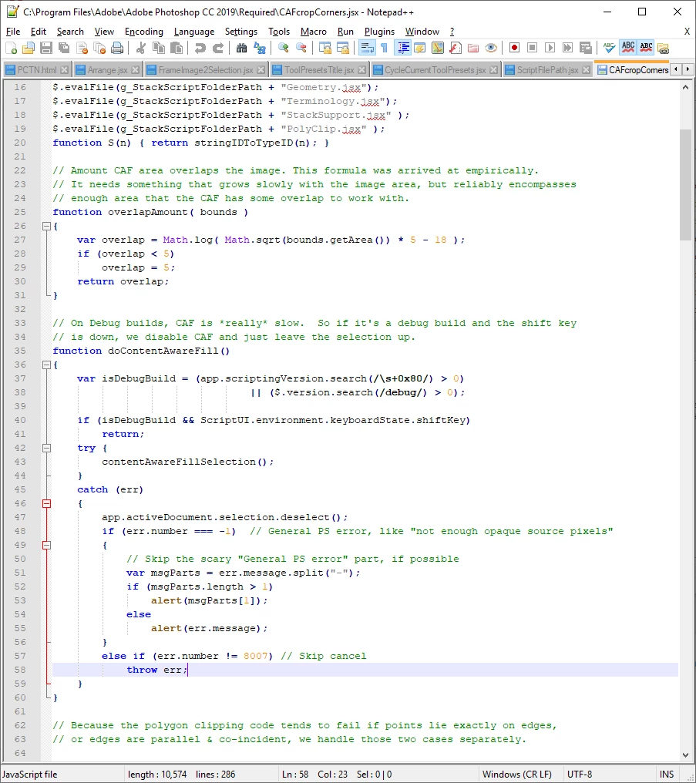Start macro recording with the red dot

pos(514,48)
